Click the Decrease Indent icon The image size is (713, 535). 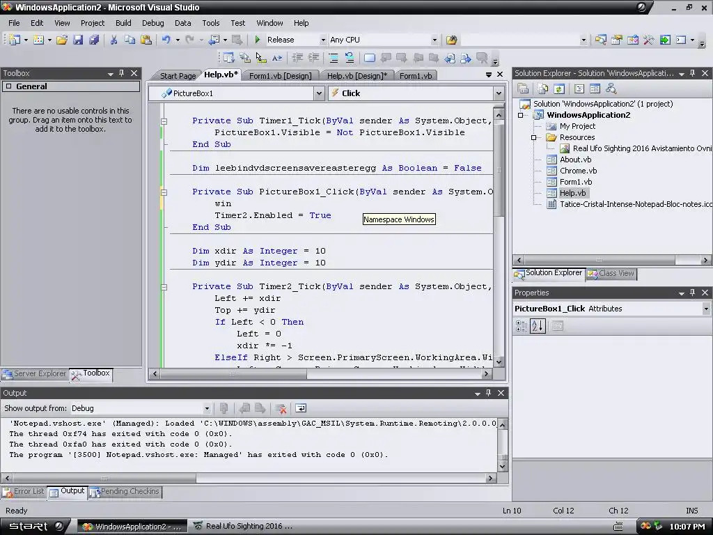click(x=297, y=58)
